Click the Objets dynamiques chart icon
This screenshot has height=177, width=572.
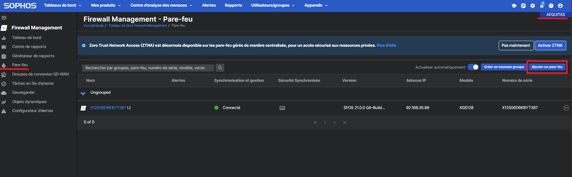4,102
